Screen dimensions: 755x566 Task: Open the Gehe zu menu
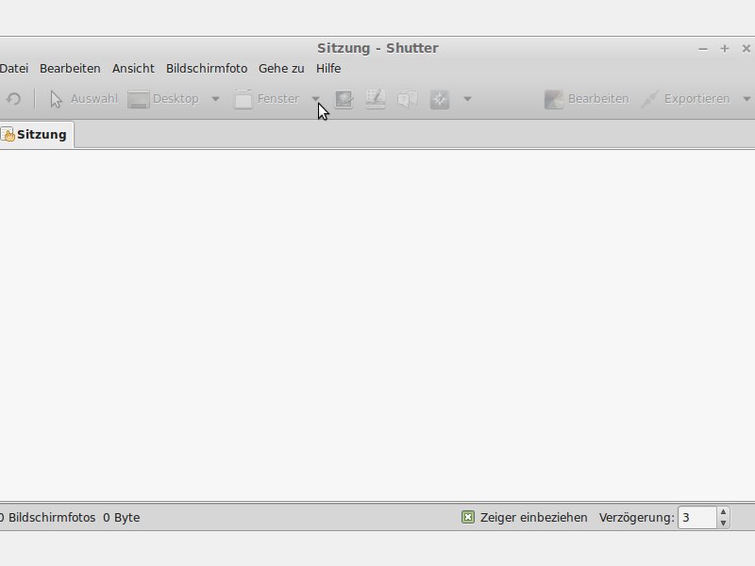pos(281,68)
